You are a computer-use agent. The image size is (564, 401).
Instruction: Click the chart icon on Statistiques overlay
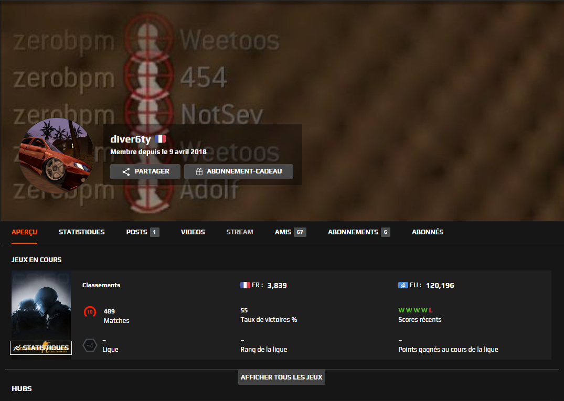coord(18,348)
